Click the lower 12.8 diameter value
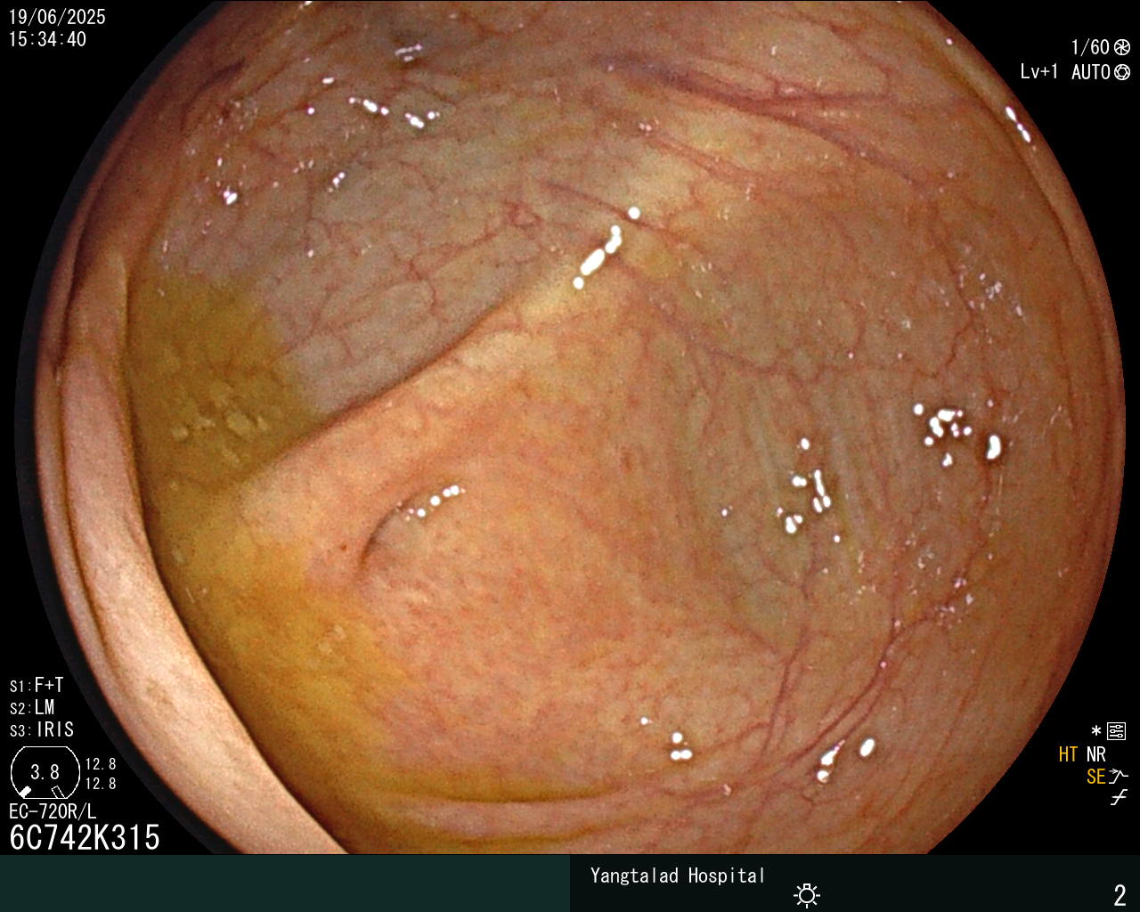This screenshot has height=912, width=1140. 101,784
